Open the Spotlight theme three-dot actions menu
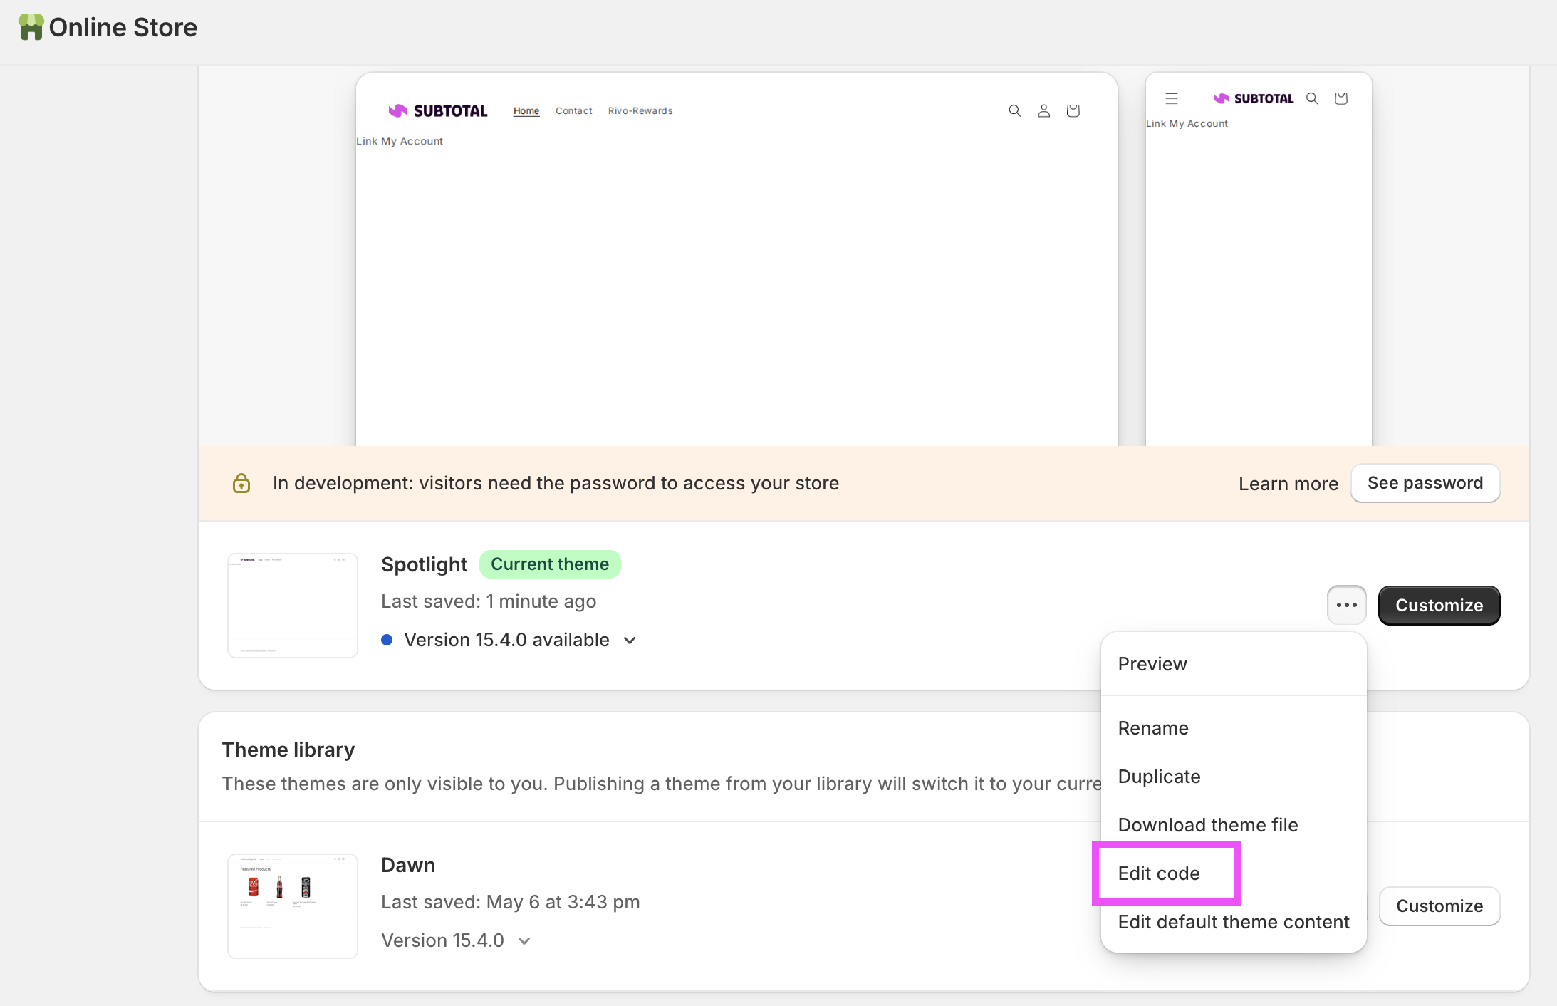Viewport: 1557px width, 1006px height. [x=1346, y=604]
